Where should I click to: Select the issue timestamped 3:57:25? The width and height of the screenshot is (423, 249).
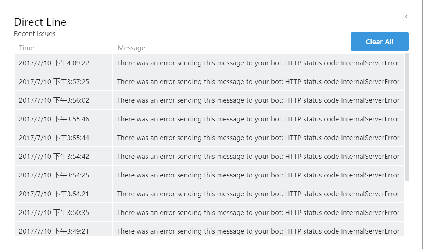(x=54, y=82)
